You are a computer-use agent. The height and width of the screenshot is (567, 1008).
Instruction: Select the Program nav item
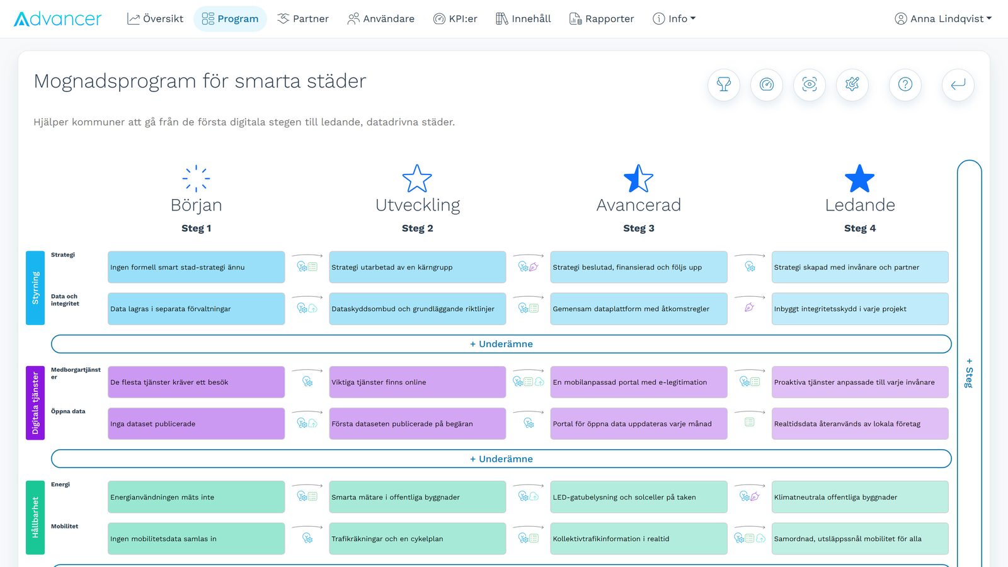230,19
